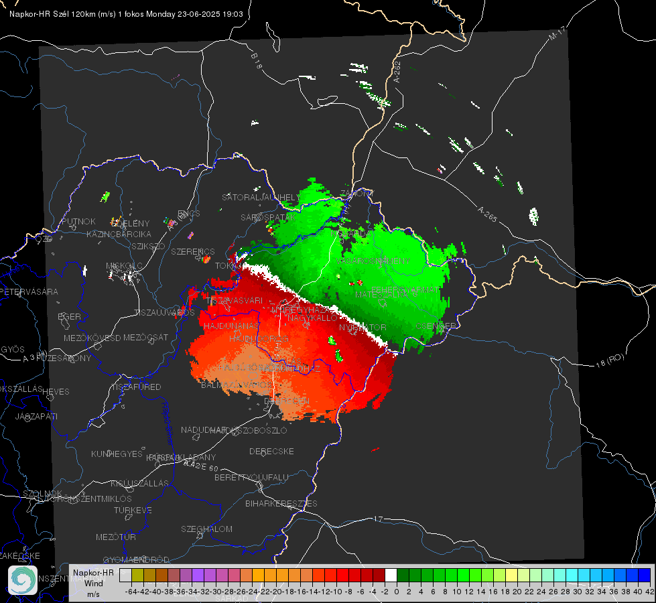This screenshot has width=656, height=603.
Task: Select the HEVES town label
Action: point(56,392)
